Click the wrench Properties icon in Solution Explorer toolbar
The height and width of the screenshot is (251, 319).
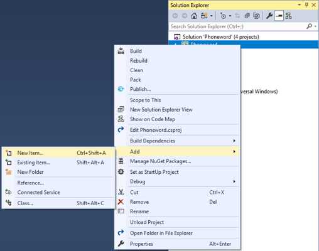[x=269, y=16]
